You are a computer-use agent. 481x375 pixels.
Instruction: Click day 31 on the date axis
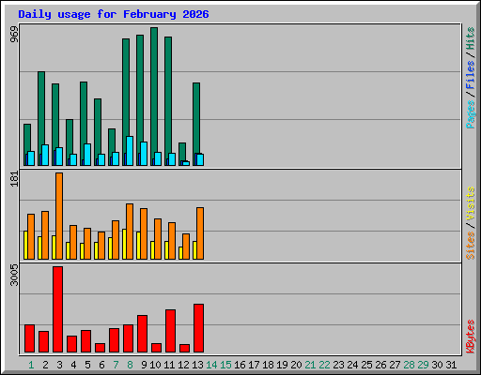click(451, 365)
